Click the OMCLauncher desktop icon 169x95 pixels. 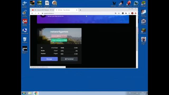click(114, 4)
